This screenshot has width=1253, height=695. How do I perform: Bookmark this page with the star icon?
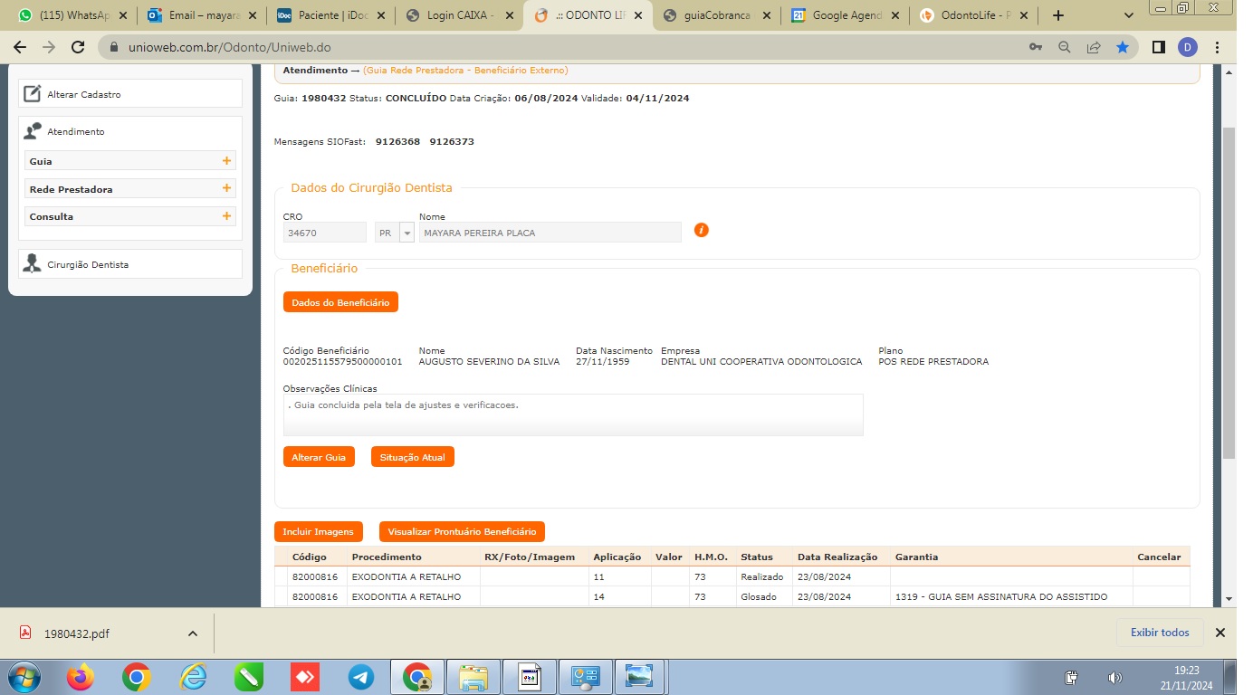pyautogui.click(x=1123, y=47)
